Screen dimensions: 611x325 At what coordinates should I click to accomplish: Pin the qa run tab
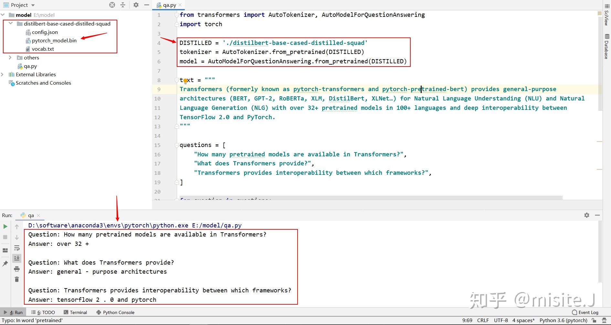click(5, 264)
